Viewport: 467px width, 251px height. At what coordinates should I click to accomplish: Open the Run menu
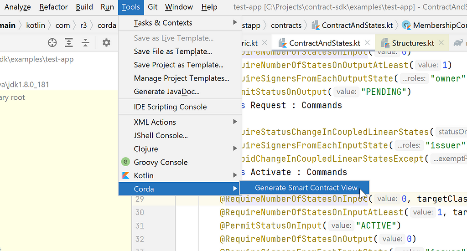coord(107,7)
